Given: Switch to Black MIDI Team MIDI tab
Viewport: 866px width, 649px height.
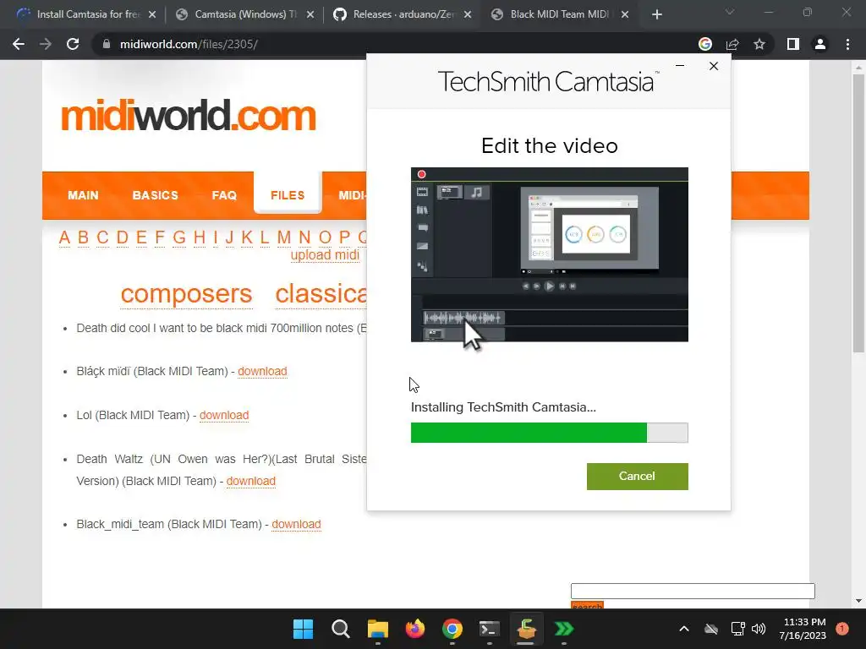Looking at the screenshot, I should click(x=558, y=14).
